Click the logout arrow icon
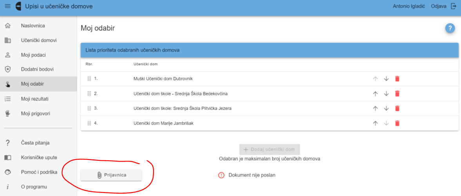 point(453,6)
